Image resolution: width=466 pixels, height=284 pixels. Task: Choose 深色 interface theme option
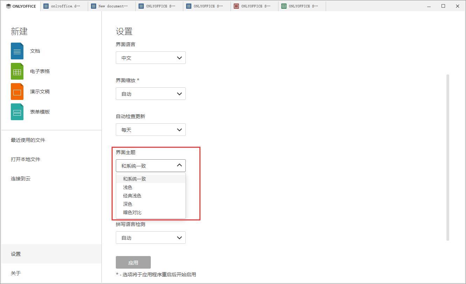(x=127, y=204)
